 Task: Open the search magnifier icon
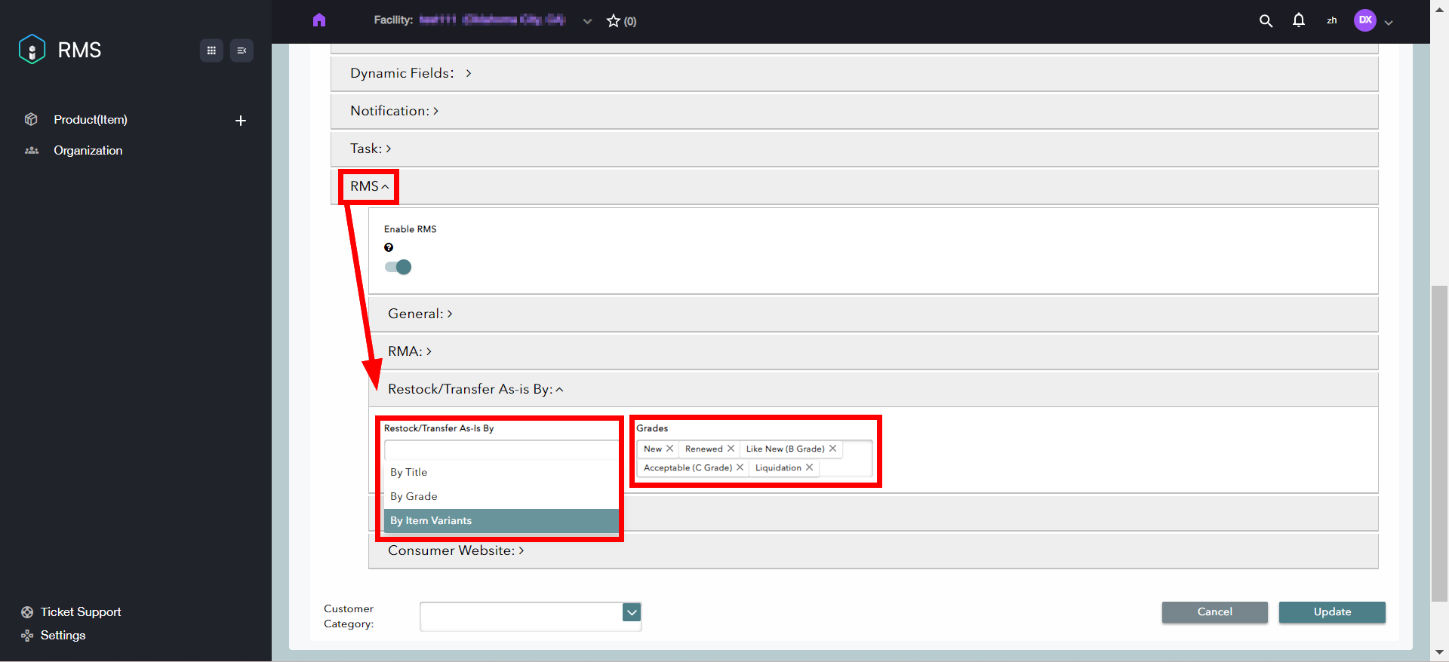[1266, 21]
